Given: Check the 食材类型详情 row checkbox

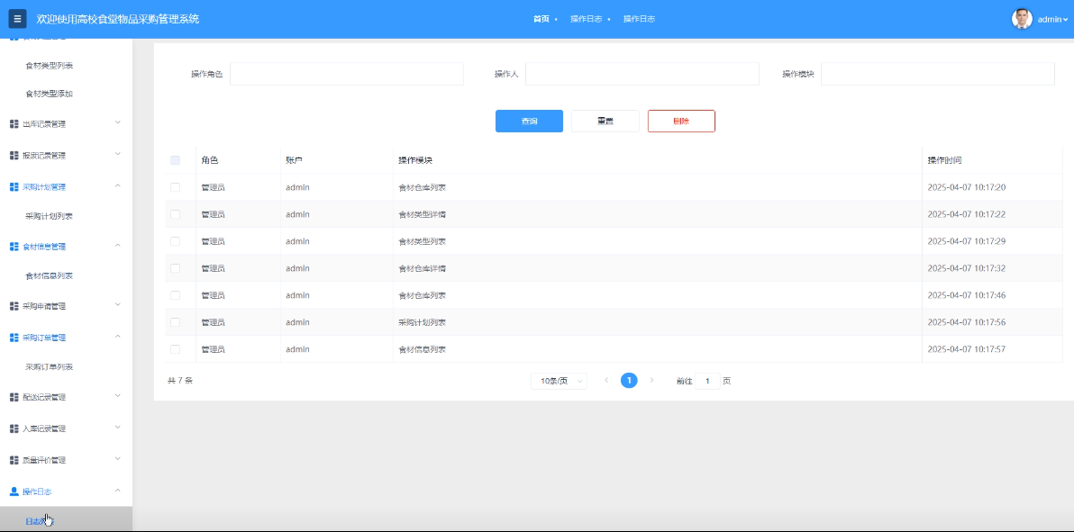Looking at the screenshot, I should (176, 214).
